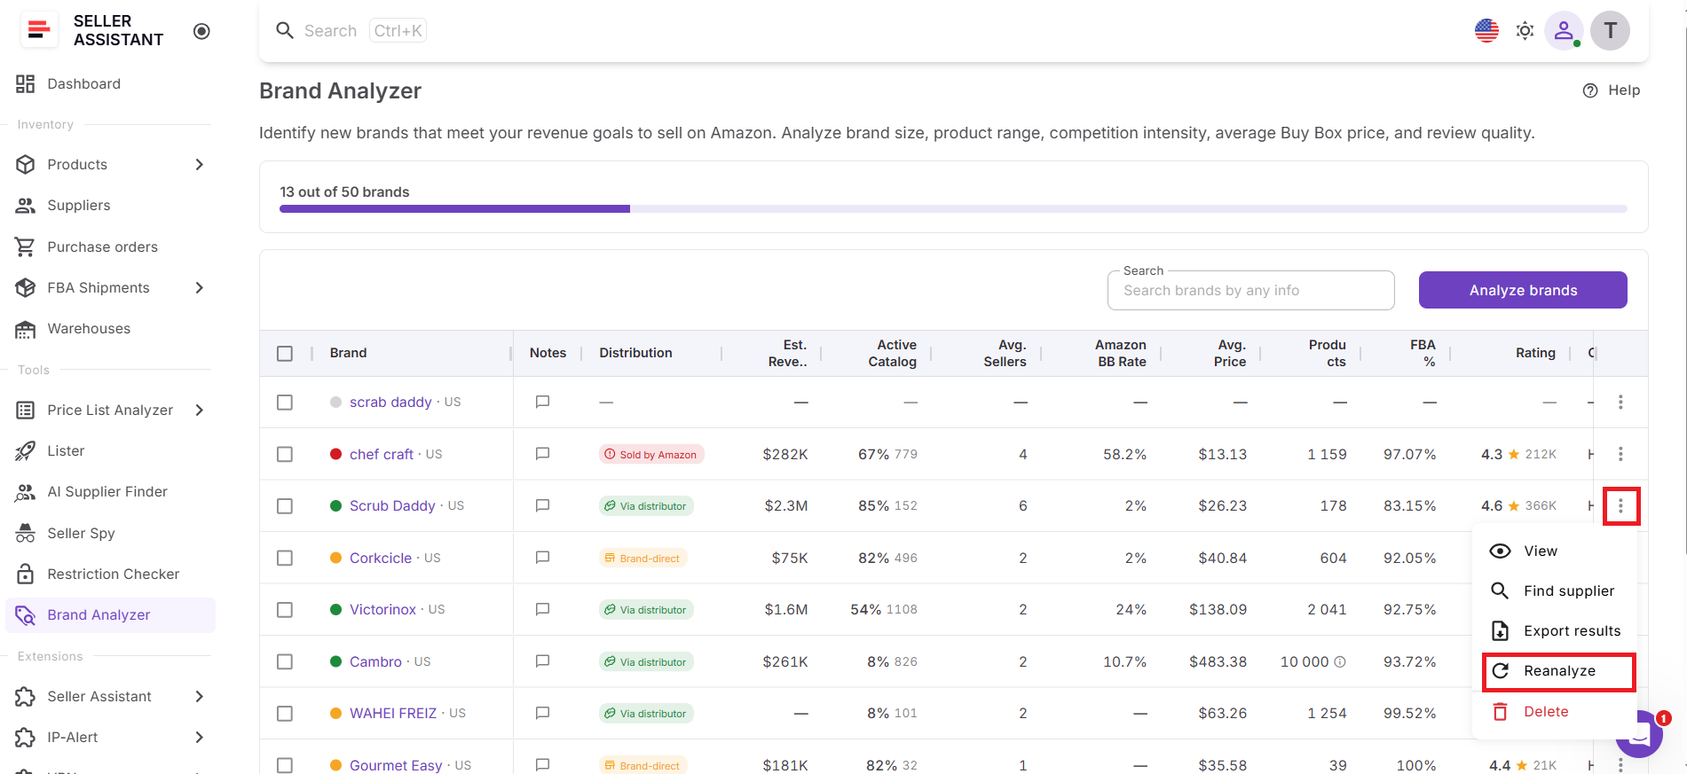This screenshot has width=1687, height=774.
Task: Select View from context menu
Action: tap(1554, 551)
